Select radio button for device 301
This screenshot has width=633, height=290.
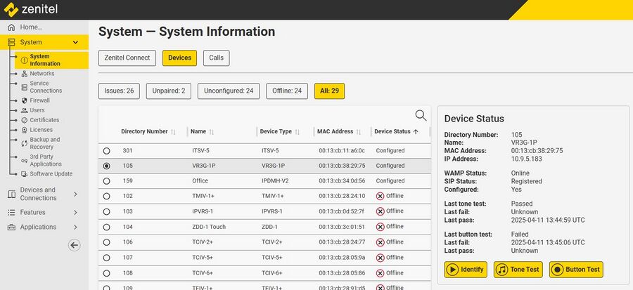[107, 150]
